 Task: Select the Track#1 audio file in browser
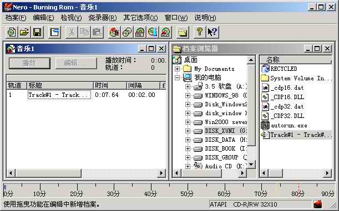[296, 135]
